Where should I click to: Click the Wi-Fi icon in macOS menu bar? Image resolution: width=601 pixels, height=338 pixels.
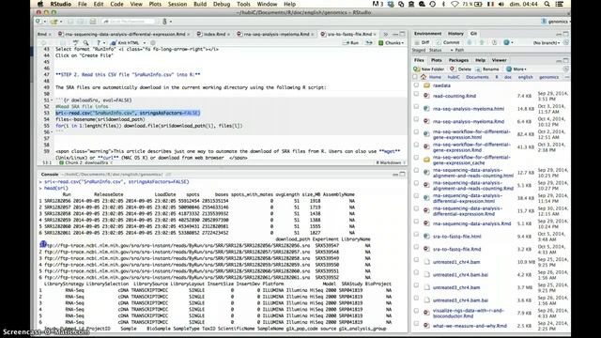[x=455, y=4]
